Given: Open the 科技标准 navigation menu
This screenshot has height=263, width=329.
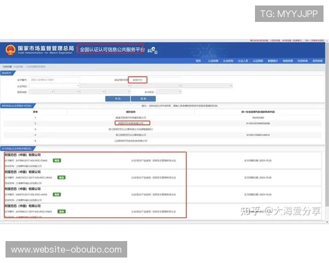Looking at the screenshot, I should (x=303, y=61).
